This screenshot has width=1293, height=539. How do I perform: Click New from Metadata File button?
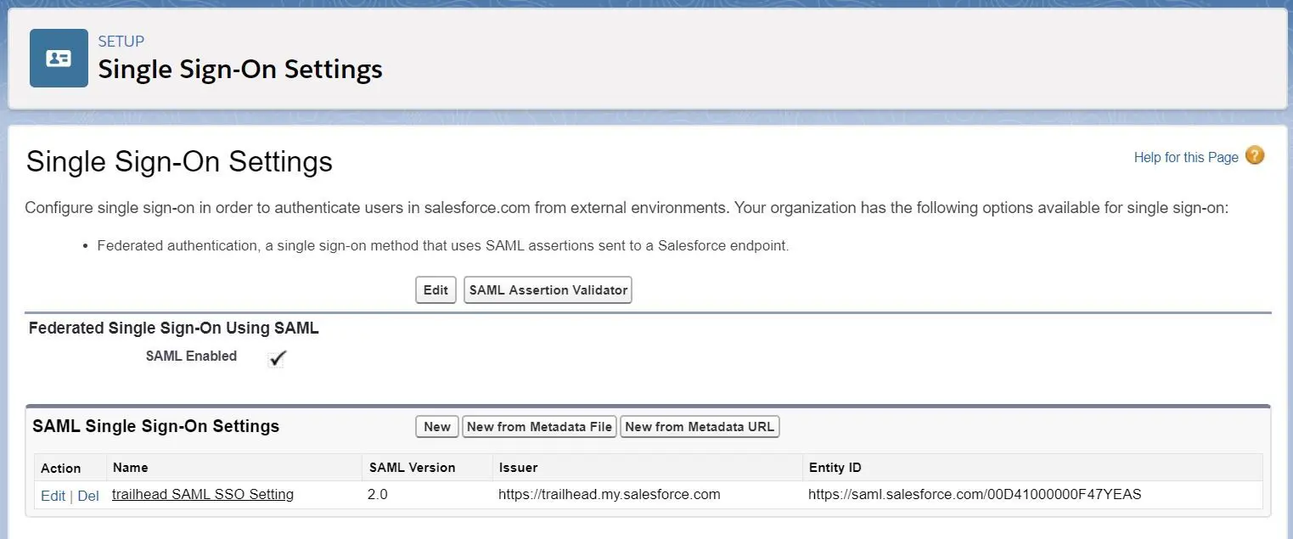(539, 426)
